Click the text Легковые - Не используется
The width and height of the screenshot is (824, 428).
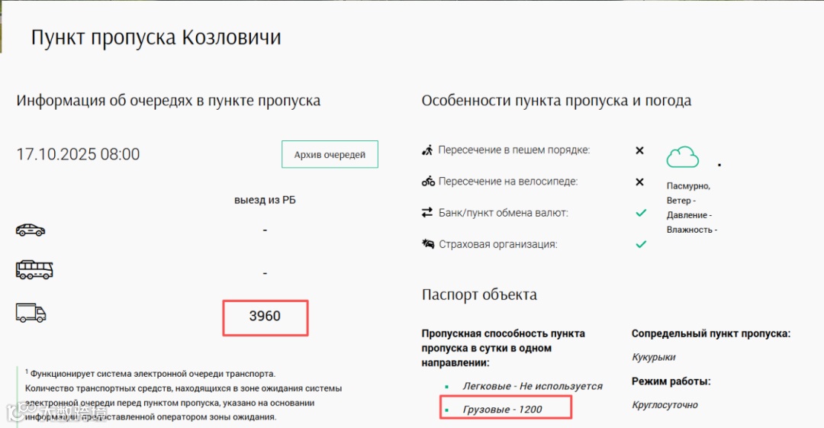point(533,386)
